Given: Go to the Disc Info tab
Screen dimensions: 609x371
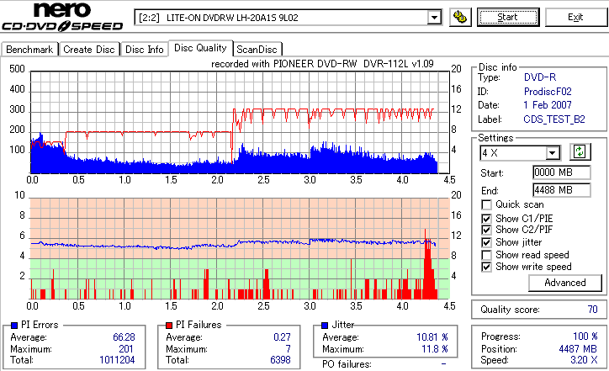Looking at the screenshot, I should coord(144,50).
